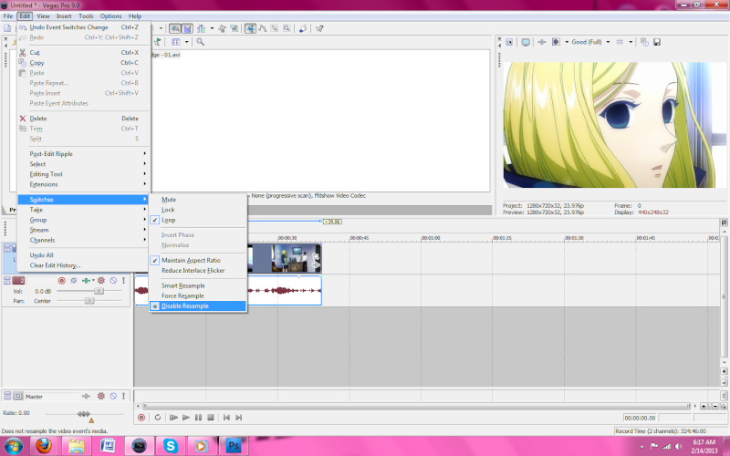Click the Auto Ripple toolbar icon
The image size is (730, 456).
pyautogui.click(x=202, y=29)
